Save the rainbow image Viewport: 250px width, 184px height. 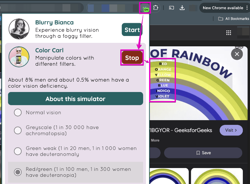click(x=203, y=153)
